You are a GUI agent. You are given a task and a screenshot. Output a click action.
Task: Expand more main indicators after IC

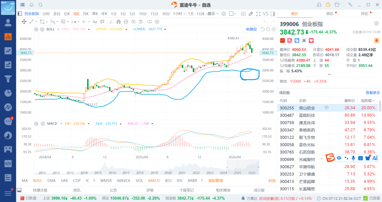point(94,180)
